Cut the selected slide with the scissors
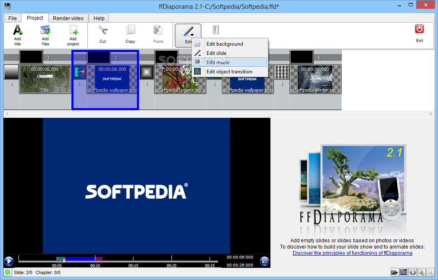Screen dimensions: 438x280 point(102,30)
